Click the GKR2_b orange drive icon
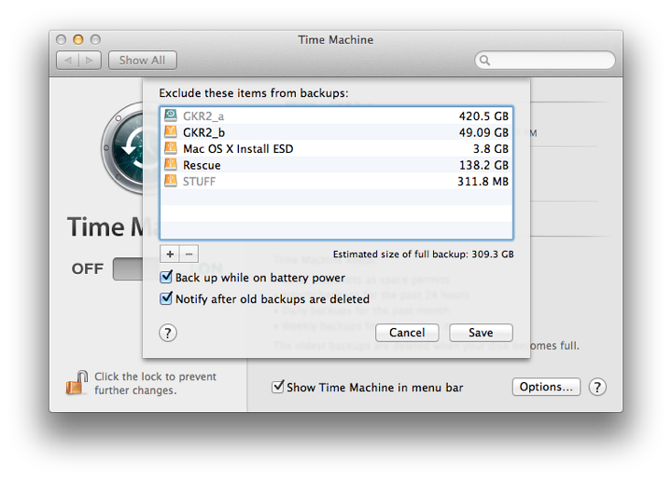The width and height of the screenshot is (672, 480). coord(171,131)
